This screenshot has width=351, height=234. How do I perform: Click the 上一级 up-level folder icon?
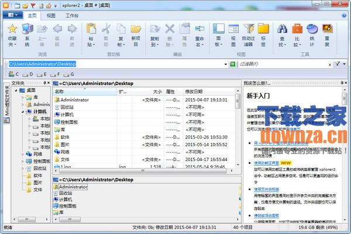[42, 29]
